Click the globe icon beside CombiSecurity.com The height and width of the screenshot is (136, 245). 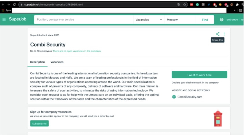174,97
